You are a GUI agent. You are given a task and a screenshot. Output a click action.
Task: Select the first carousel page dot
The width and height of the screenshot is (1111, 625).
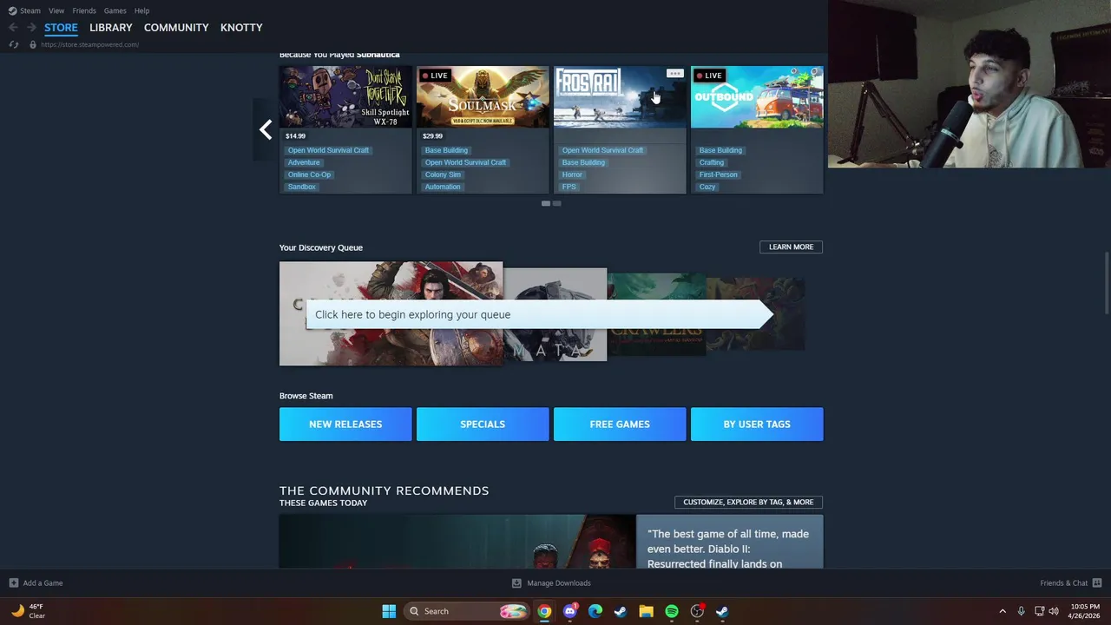[x=546, y=203]
